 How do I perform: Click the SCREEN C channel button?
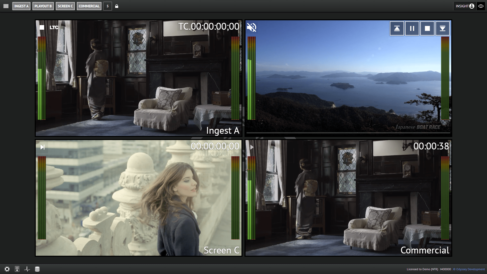pyautogui.click(x=65, y=6)
